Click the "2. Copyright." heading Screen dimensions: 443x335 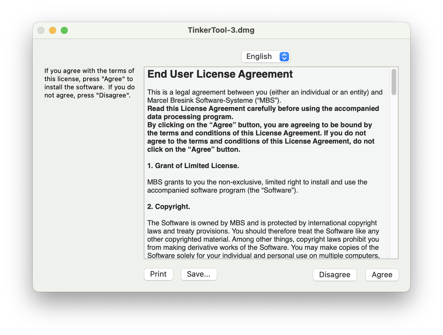pyautogui.click(x=169, y=207)
